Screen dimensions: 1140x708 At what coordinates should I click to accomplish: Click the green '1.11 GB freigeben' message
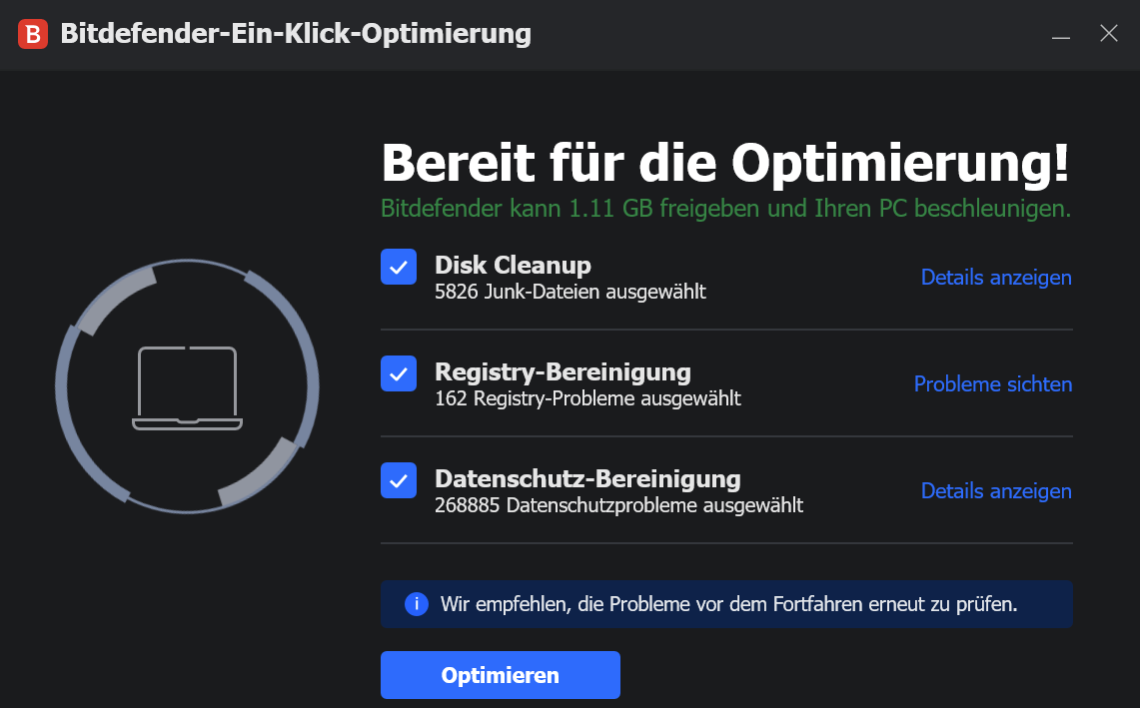[725, 209]
